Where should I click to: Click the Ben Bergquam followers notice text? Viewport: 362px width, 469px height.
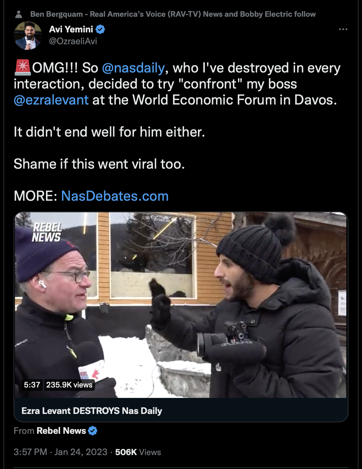point(173,14)
